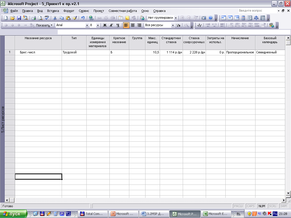Click the formula entry bar above the table
Screen dimensions: 291x218
174,32
